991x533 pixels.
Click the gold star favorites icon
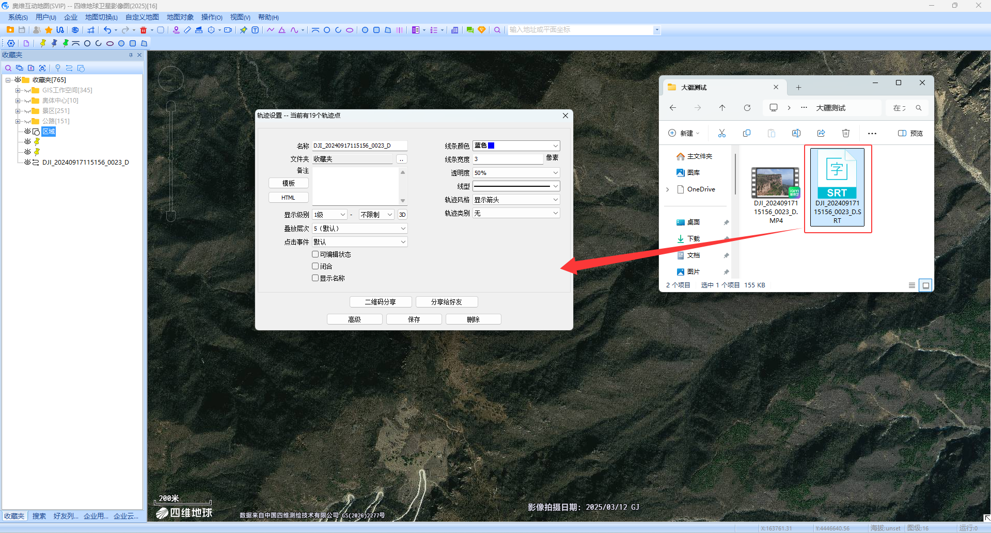49,30
